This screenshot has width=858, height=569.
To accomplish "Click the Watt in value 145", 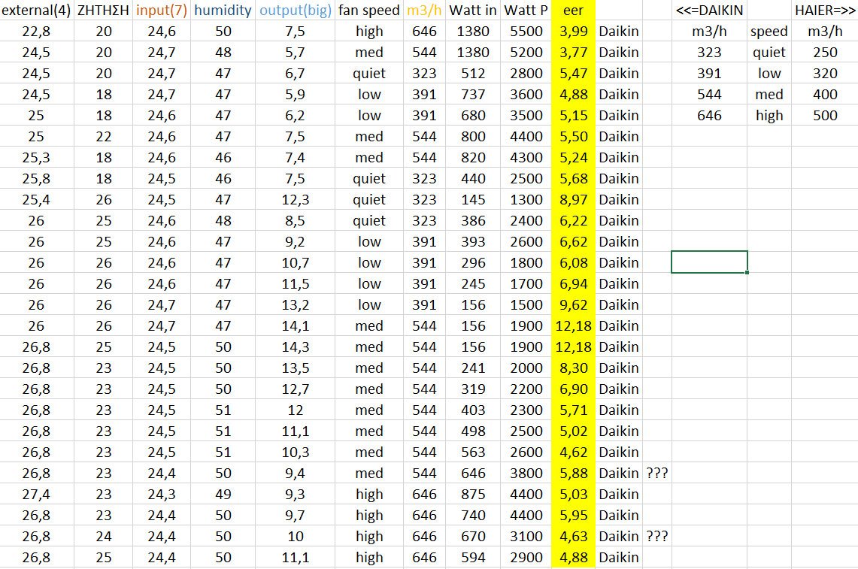I will [473, 200].
